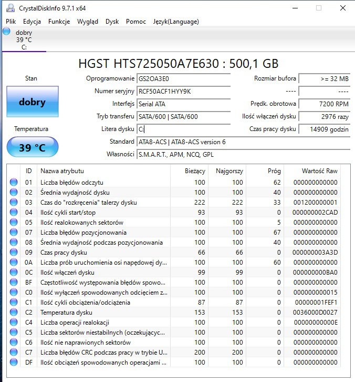Click status orb of attribute 05 row
This screenshot has height=382, width=355.
pyautogui.click(x=14, y=222)
